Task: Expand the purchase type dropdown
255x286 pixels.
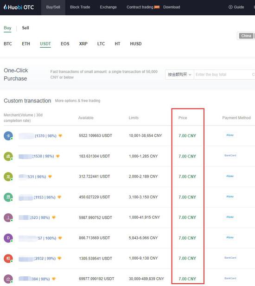Action: (179, 75)
